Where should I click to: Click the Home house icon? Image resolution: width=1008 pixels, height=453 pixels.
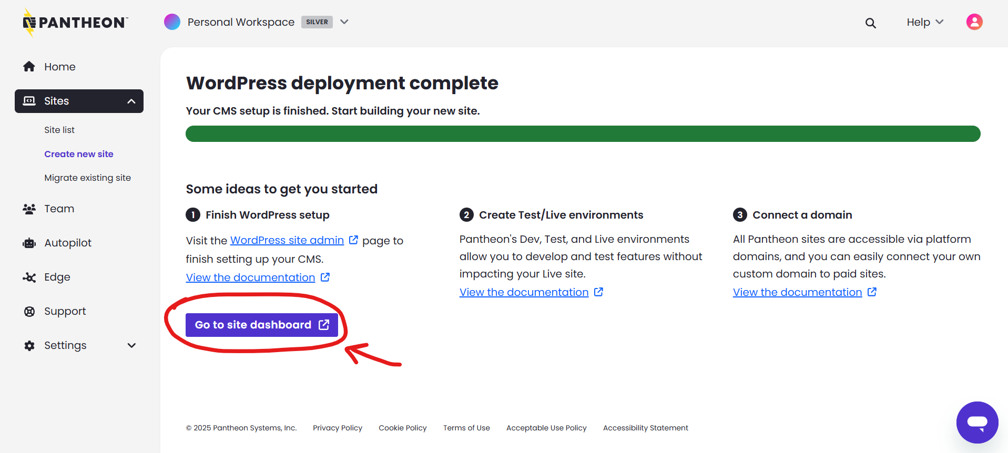point(29,67)
